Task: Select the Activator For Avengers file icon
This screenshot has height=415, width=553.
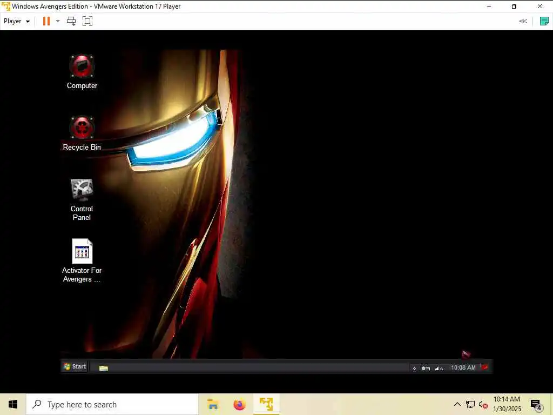Action: click(82, 261)
